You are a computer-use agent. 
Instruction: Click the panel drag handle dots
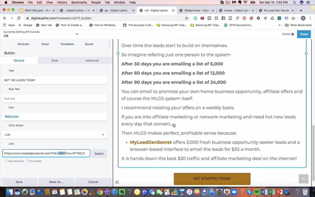110,44
